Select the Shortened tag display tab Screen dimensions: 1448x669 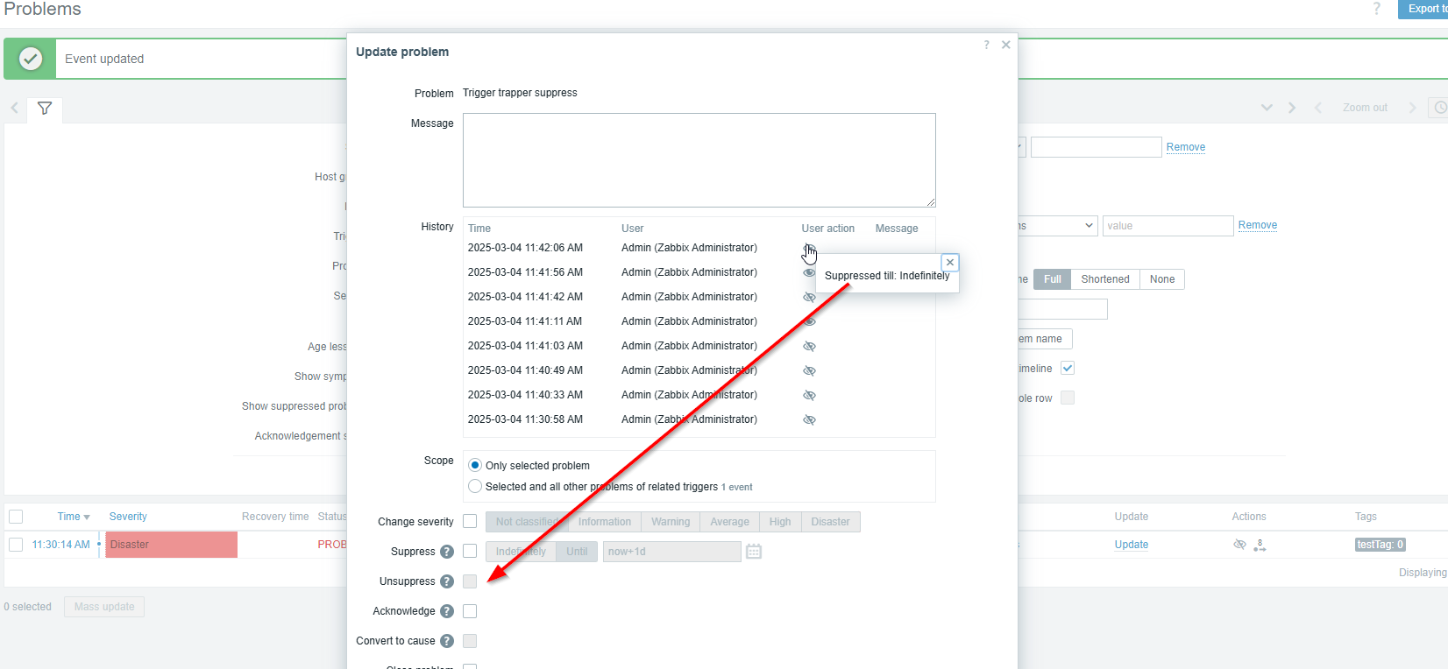coord(1104,279)
